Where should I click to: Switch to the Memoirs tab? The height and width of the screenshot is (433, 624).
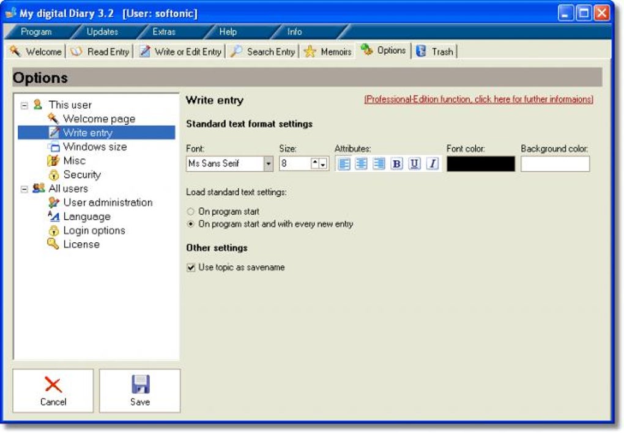[328, 52]
